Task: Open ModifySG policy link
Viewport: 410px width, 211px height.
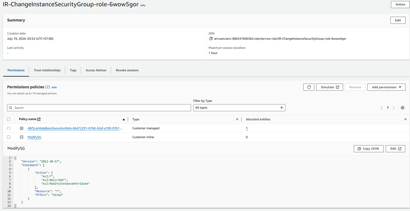Action: (x=34, y=137)
